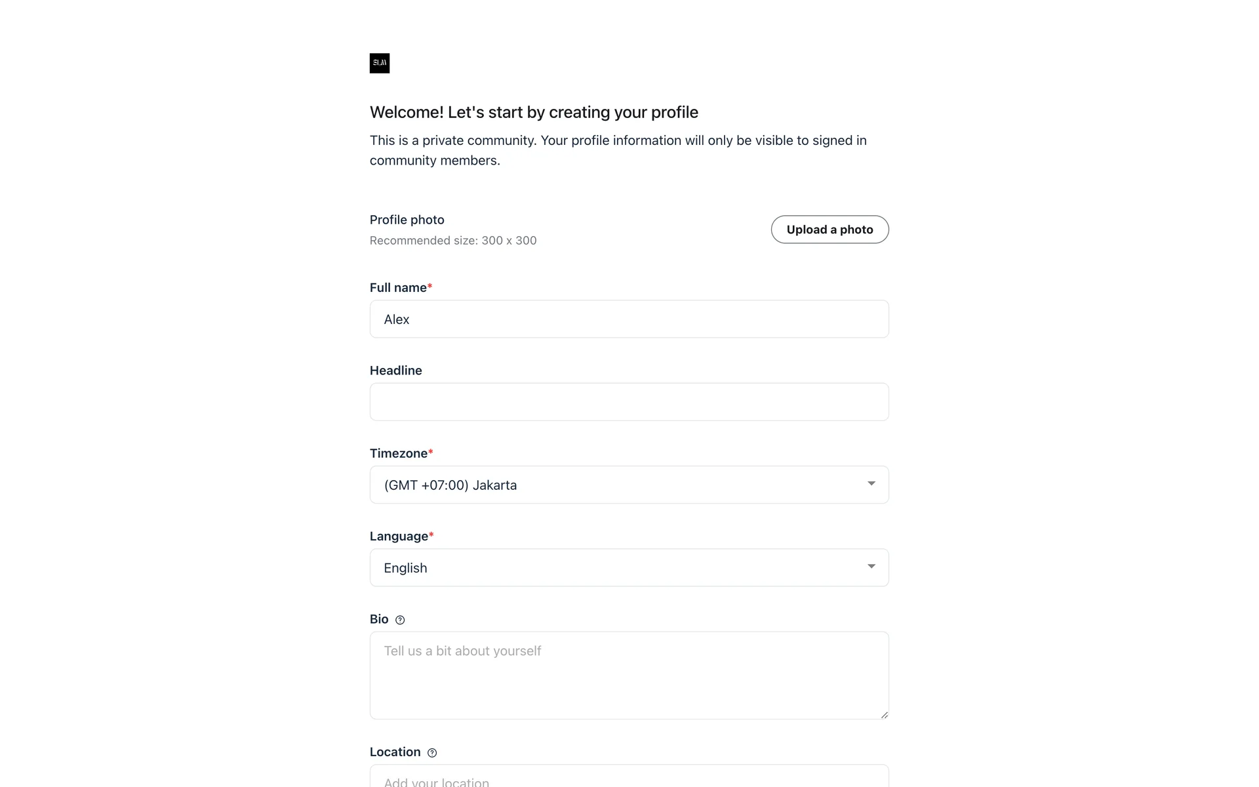1259x787 pixels.
Task: Click the Bio help question-mark icon
Action: point(400,620)
